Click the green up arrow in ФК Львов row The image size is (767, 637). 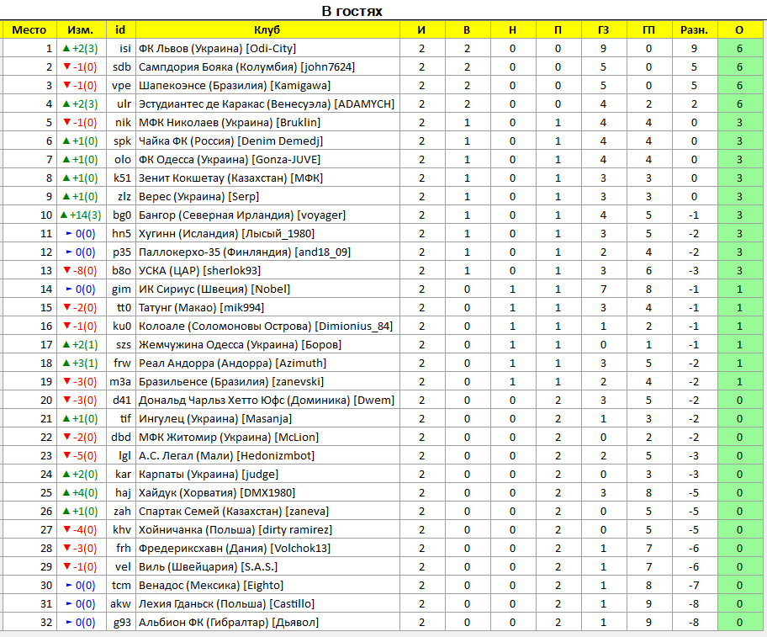66,48
